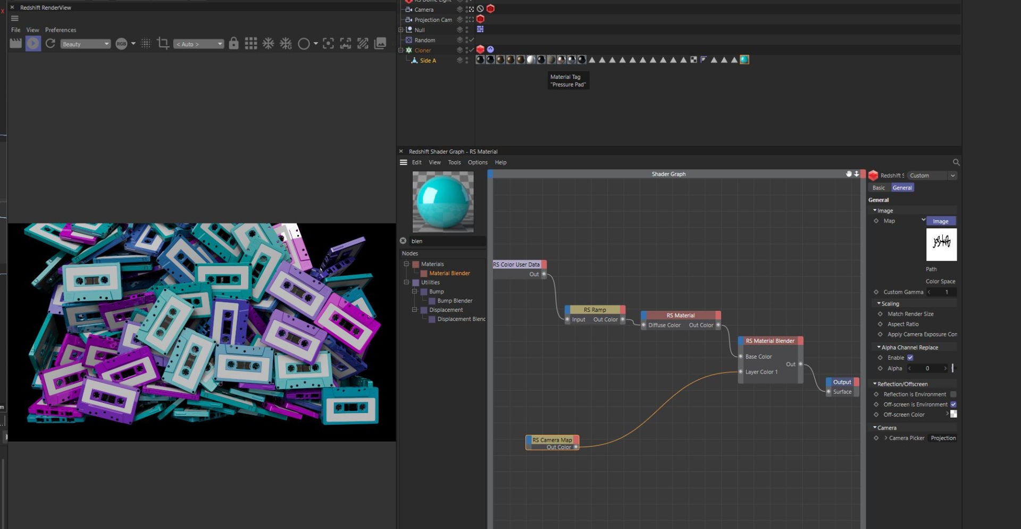The width and height of the screenshot is (1021, 529).
Task: Enable the Reflection is Environment checkbox
Action: coord(954,394)
